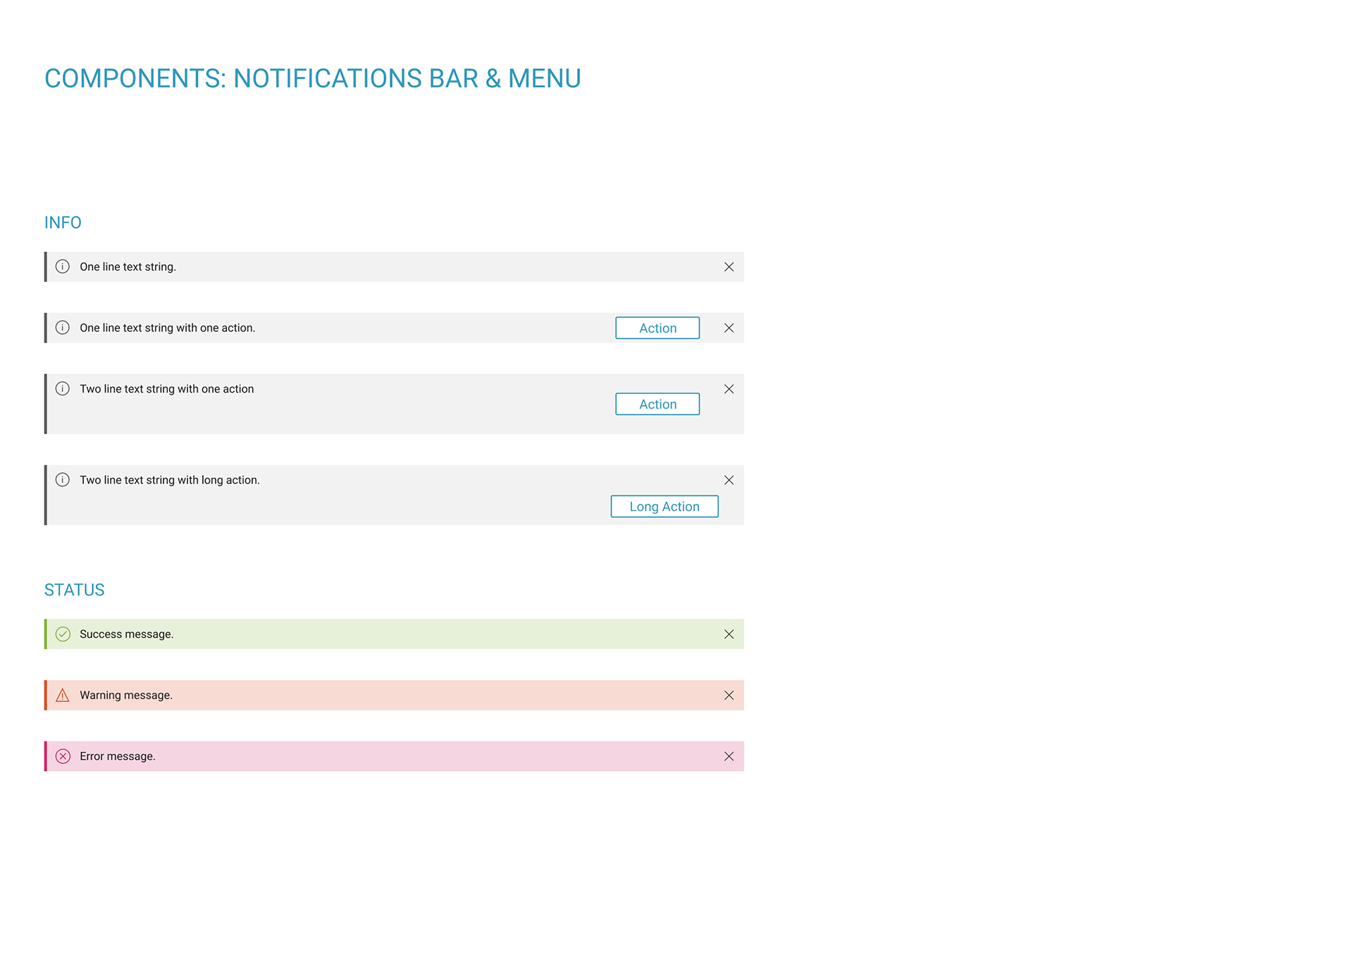Click the Long Action button
This screenshot has height=962, width=1353.
click(665, 507)
